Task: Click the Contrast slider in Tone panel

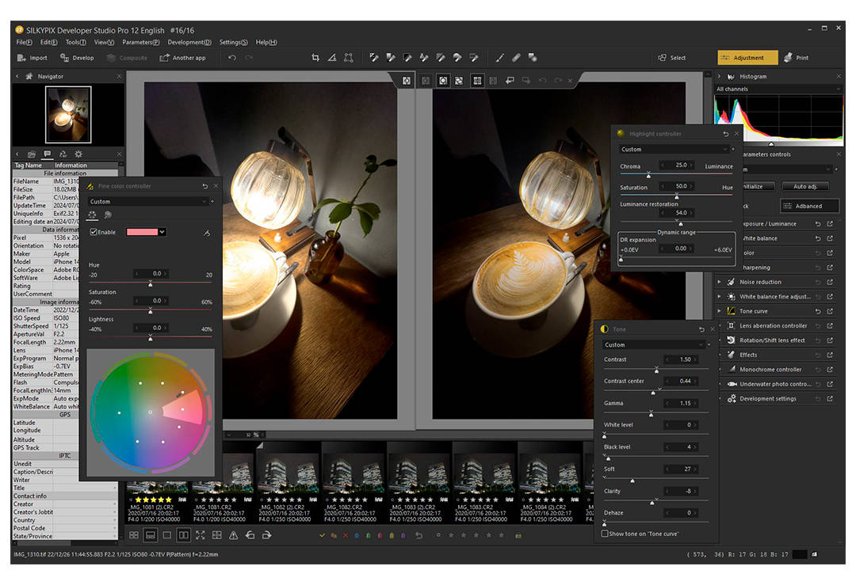Action: point(656,370)
